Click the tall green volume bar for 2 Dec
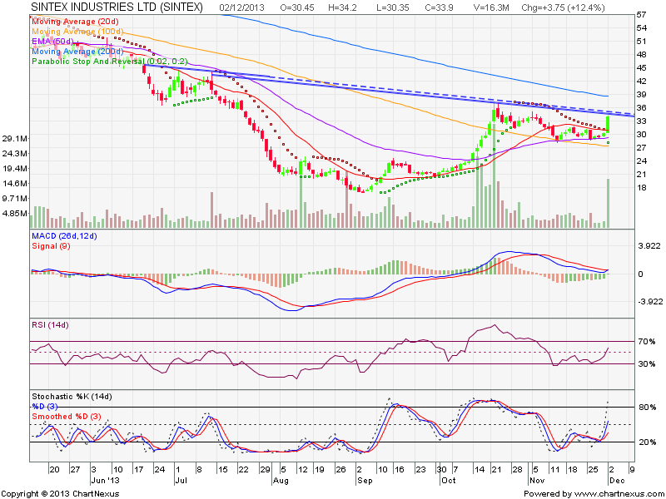Viewport: 666px width, 499px height. point(609,203)
